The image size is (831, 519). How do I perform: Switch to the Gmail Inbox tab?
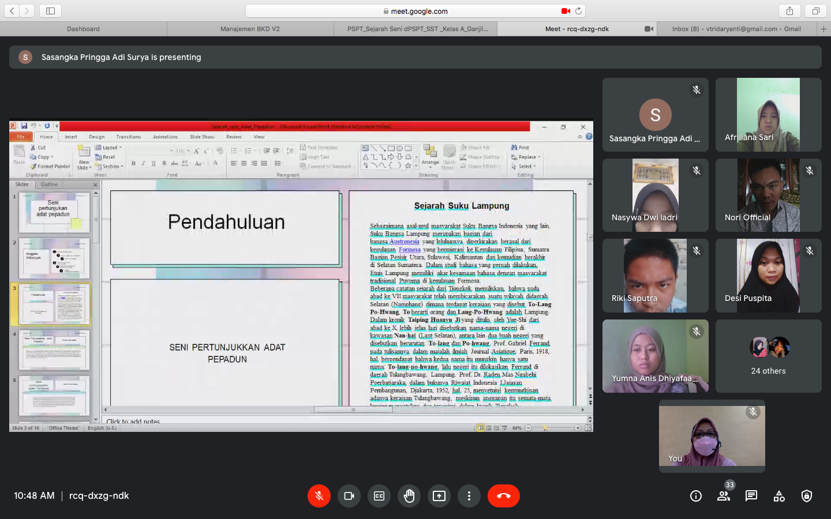tap(736, 29)
